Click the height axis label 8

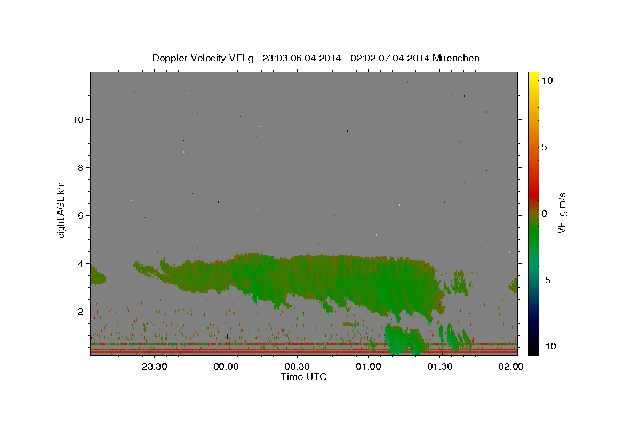tap(81, 167)
